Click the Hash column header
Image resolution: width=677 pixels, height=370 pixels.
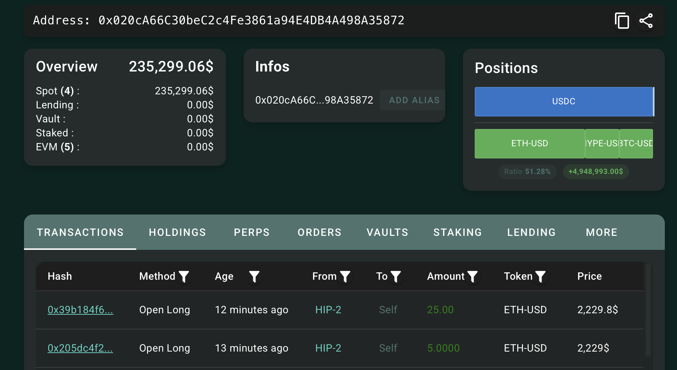pyautogui.click(x=60, y=276)
